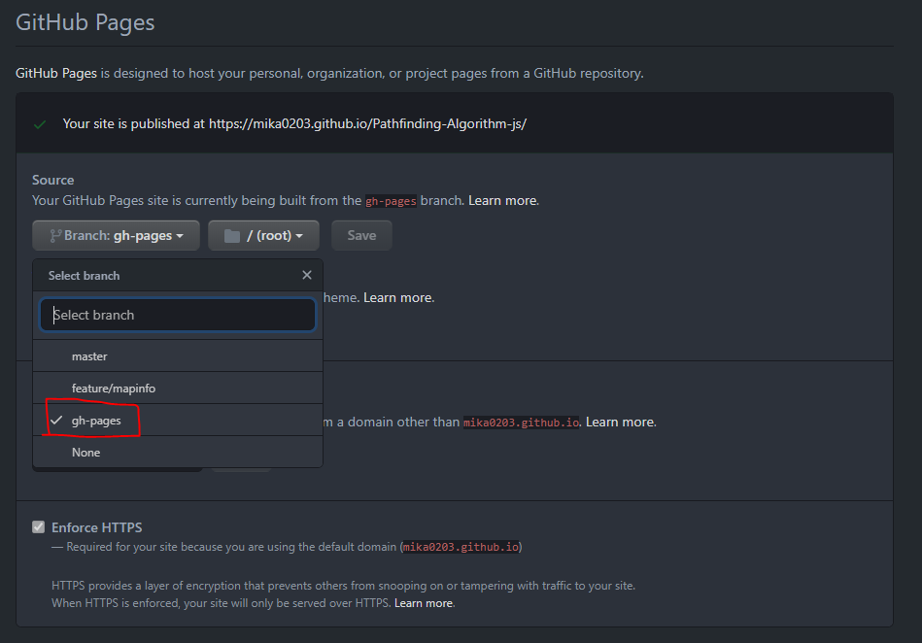Click the git branch icon on Branch button
The width and height of the screenshot is (922, 643).
[x=55, y=236]
